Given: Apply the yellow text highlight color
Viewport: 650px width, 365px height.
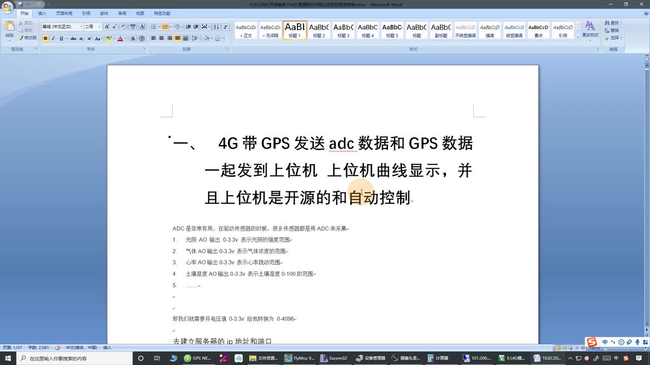Looking at the screenshot, I should pos(109,39).
